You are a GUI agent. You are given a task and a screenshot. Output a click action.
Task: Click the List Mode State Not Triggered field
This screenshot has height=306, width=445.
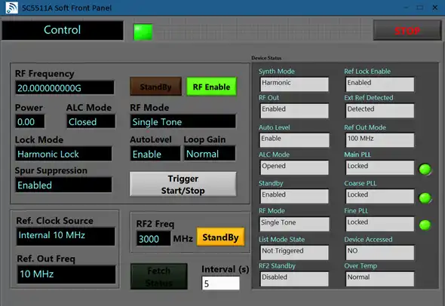coord(295,252)
